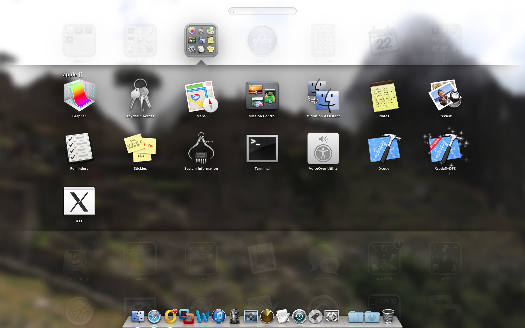Launch Safari from the Dock
The image size is (525, 328).
pos(154,317)
